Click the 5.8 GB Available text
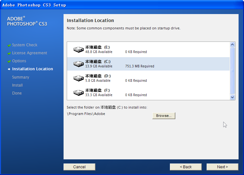244x175 pixels. 98,80
